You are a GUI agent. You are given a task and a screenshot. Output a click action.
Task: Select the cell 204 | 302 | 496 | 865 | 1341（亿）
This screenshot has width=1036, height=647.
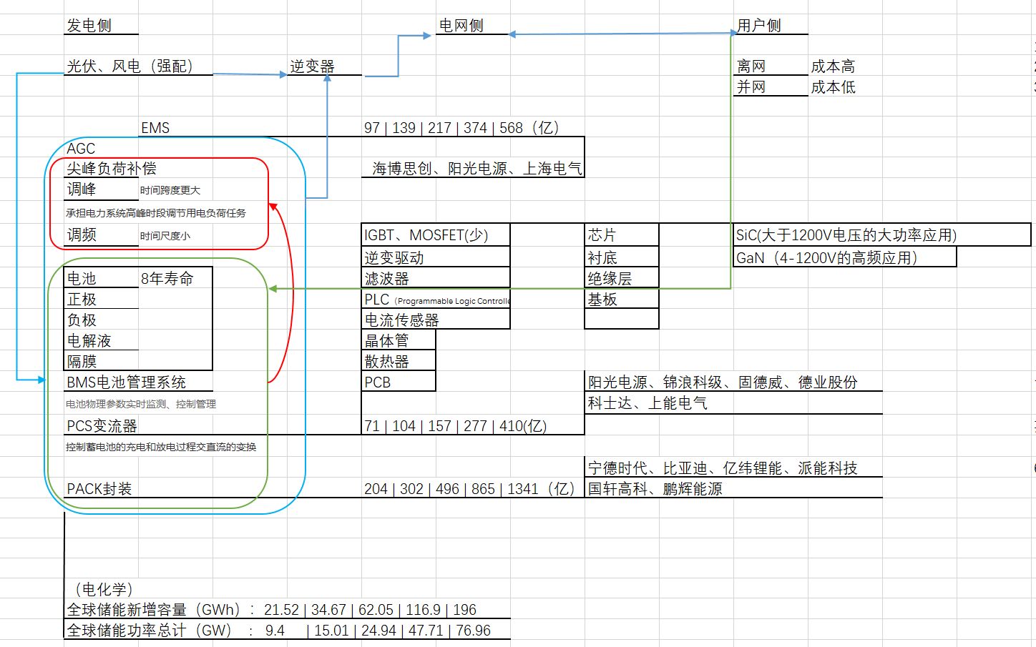[470, 489]
